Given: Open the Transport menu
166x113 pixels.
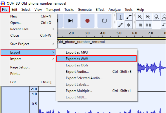Looking at the screenshot, I should pyautogui.click(x=53, y=10).
